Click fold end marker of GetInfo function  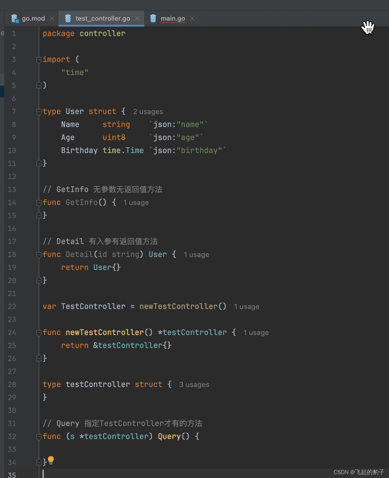click(x=39, y=215)
